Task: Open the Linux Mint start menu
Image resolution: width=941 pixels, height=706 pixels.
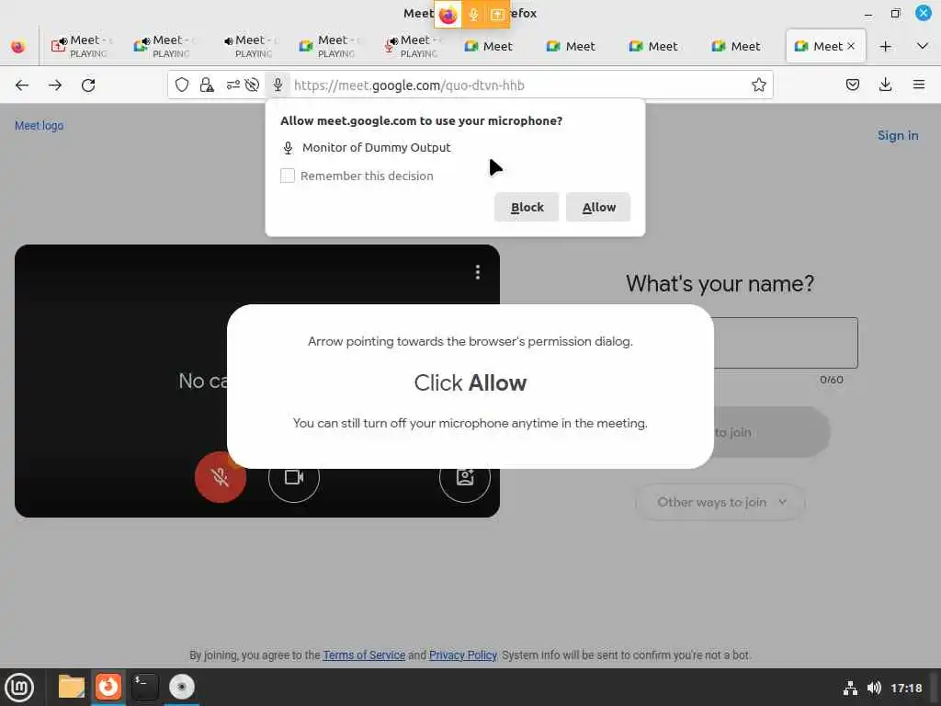Action: click(20, 687)
